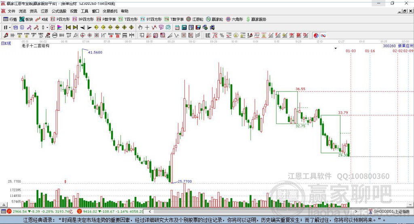Open the 赢家轮 wheel tool

point(215,19)
